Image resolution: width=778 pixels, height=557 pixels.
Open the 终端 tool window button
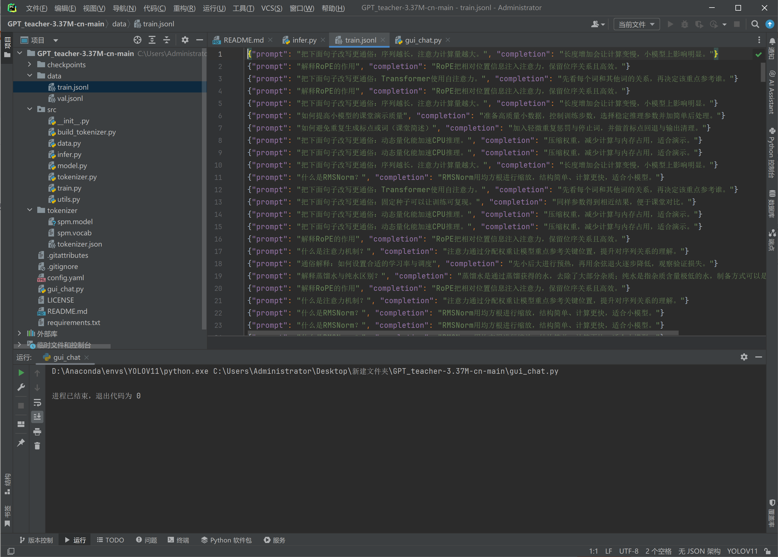179,540
